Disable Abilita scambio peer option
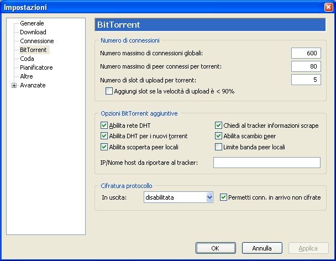 (x=218, y=136)
